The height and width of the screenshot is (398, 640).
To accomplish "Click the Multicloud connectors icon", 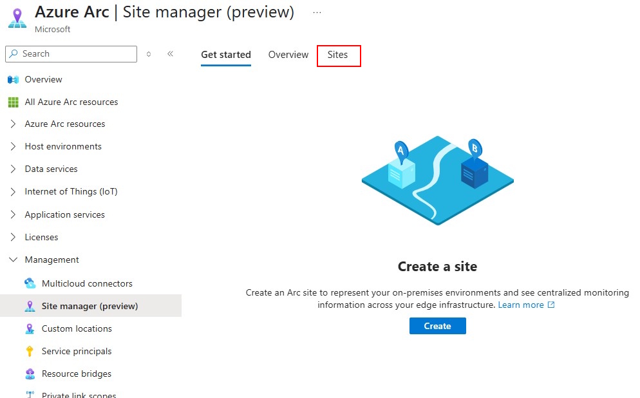I will tap(30, 283).
